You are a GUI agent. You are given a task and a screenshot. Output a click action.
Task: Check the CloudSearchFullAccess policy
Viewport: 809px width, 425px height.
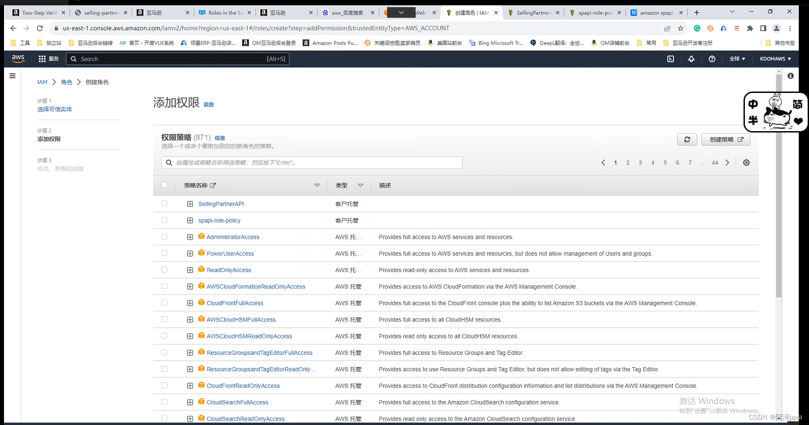coord(164,402)
